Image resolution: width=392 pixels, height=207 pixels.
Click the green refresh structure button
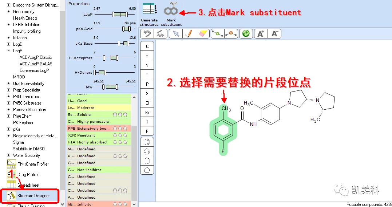[x=246, y=34]
